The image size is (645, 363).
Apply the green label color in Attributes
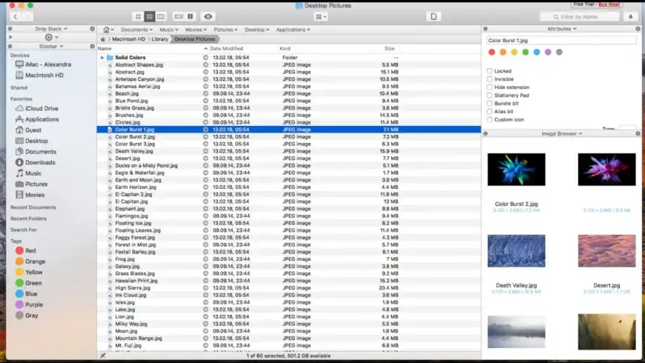pos(526,52)
